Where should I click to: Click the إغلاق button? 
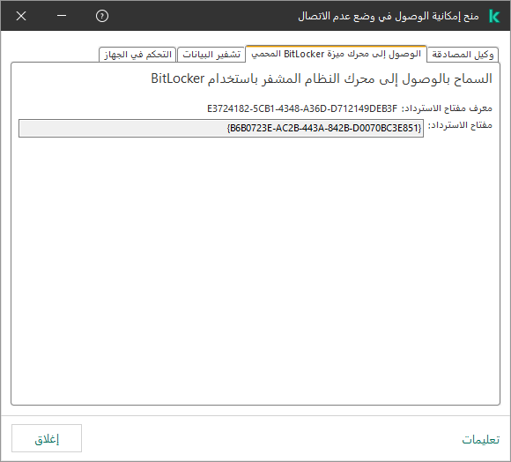click(47, 438)
